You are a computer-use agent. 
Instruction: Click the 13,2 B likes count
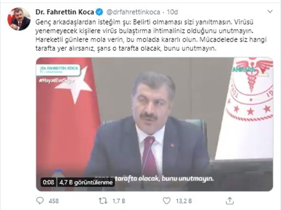(x=184, y=201)
